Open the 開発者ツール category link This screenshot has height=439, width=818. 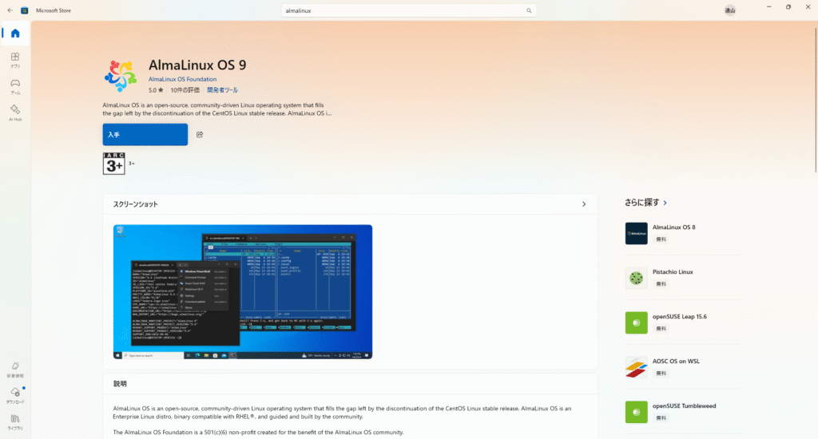[222, 90]
